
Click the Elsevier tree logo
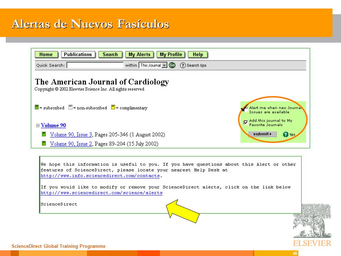[x=312, y=220]
